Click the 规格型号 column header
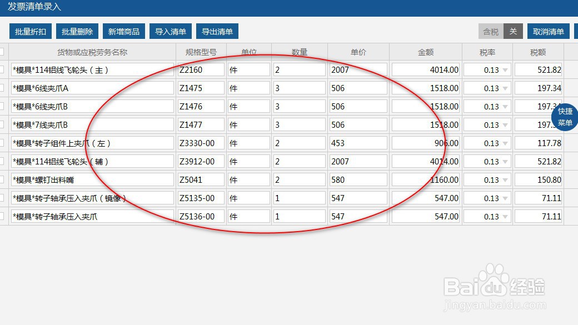 click(201, 52)
